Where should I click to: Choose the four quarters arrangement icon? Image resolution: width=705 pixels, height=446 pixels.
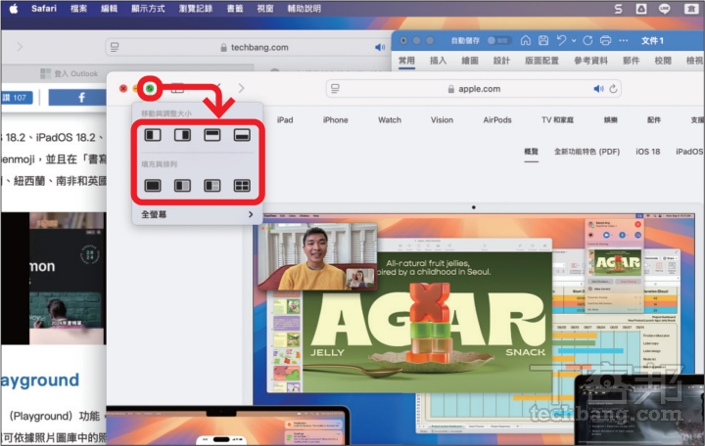tap(242, 186)
